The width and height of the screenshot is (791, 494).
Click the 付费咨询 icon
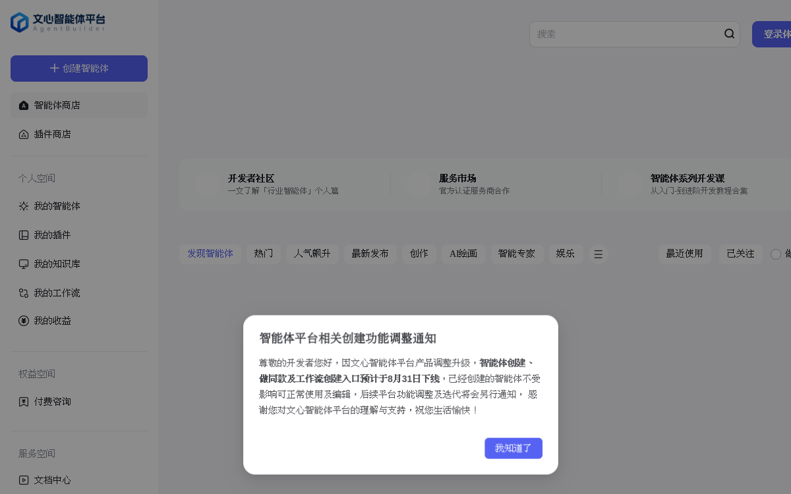click(24, 402)
